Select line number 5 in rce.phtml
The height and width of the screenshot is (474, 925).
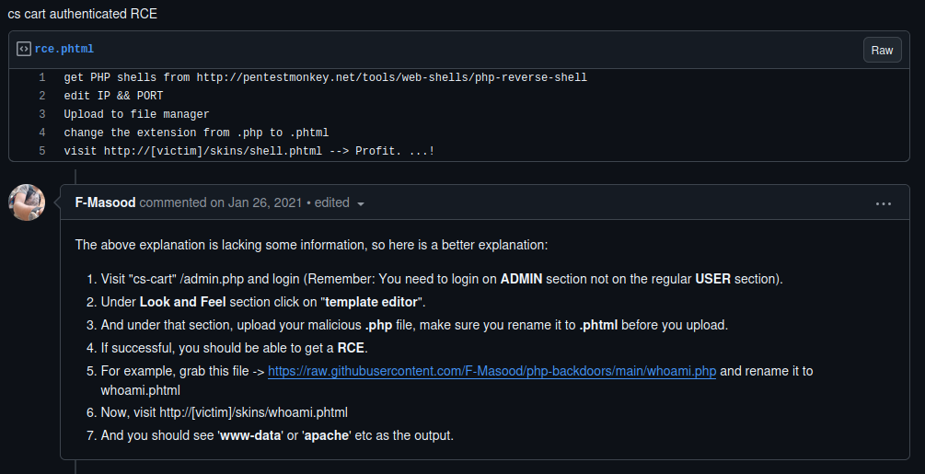pyautogui.click(x=42, y=150)
